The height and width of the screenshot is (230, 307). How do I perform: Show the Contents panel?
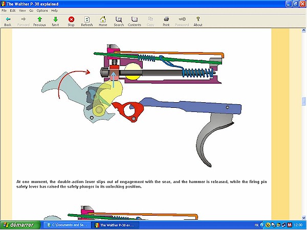click(x=134, y=21)
